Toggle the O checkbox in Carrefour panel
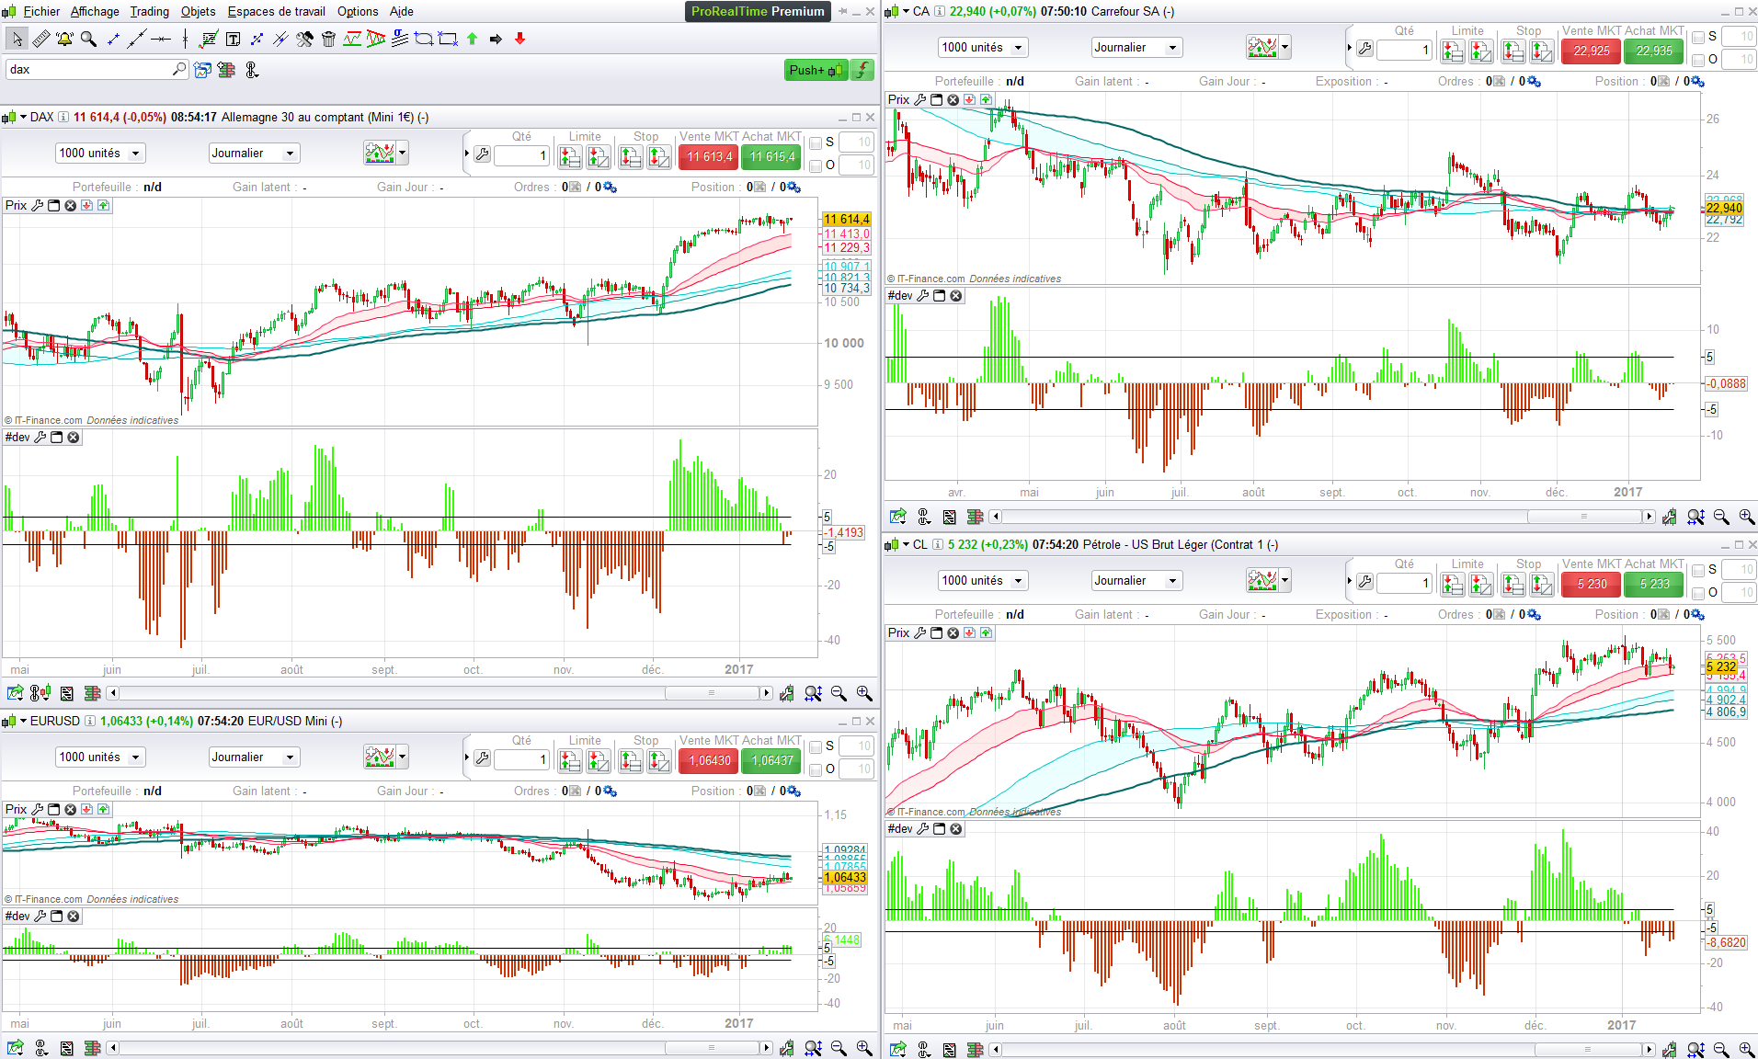 pos(1698,60)
